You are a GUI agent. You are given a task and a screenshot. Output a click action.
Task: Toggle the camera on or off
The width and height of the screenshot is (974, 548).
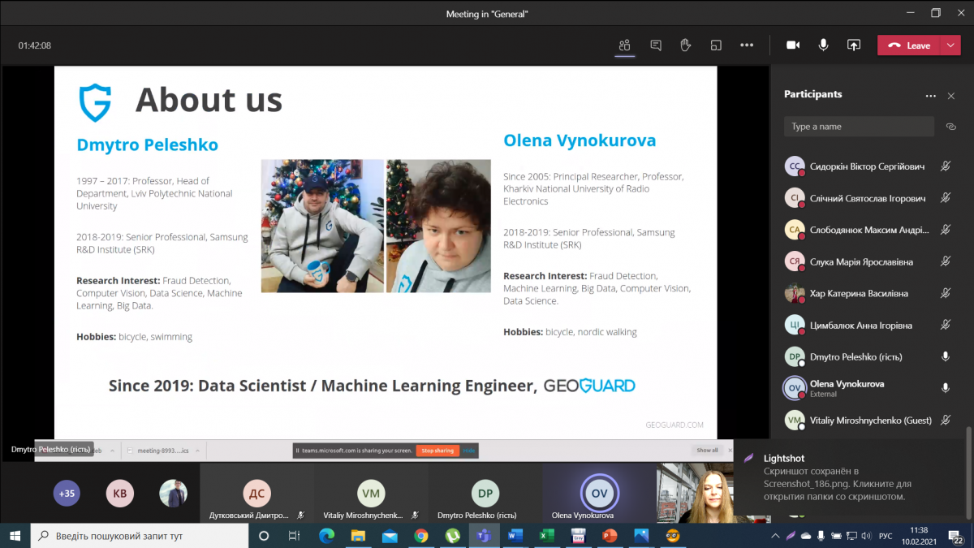[793, 45]
